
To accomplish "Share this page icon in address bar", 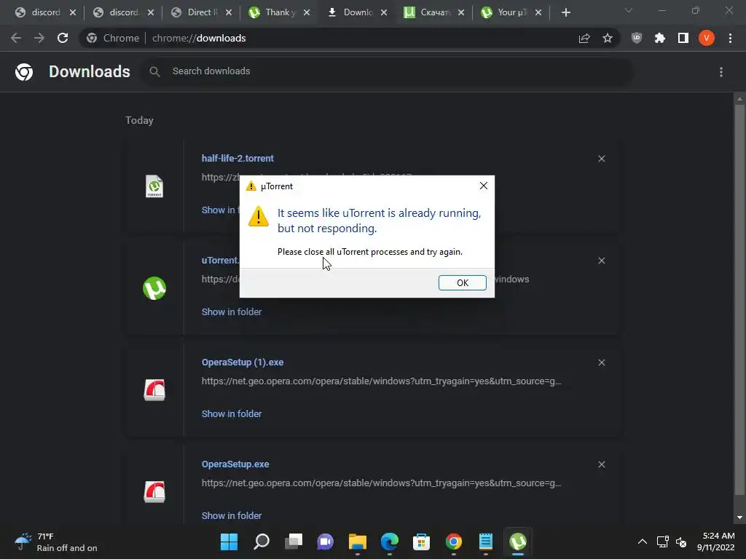I will [x=584, y=38].
